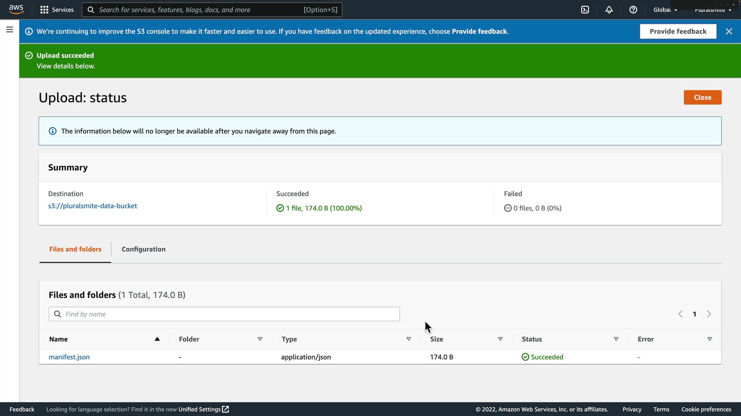Open the Global region dropdown
The image size is (741, 416).
[665, 10]
